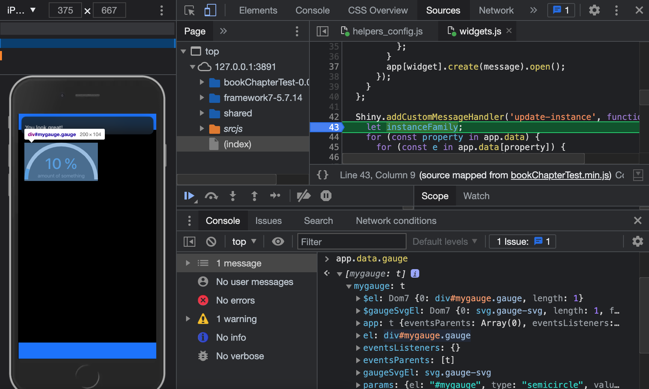Viewport: 649px width, 389px height.
Task: Open device toolbar more options menu
Action: point(162,10)
